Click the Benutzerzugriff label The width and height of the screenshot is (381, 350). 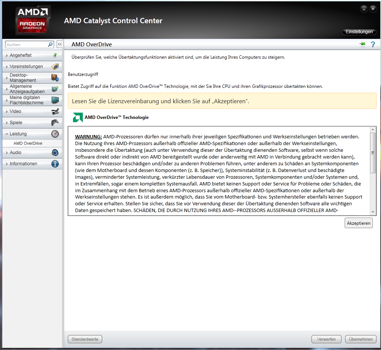click(x=83, y=74)
